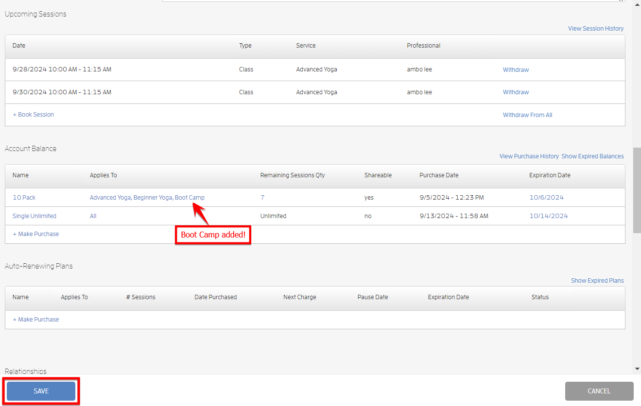641x406 pixels.
Task: Click purchase date 9/13/2024 - 11:58 AM
Action: (454, 216)
